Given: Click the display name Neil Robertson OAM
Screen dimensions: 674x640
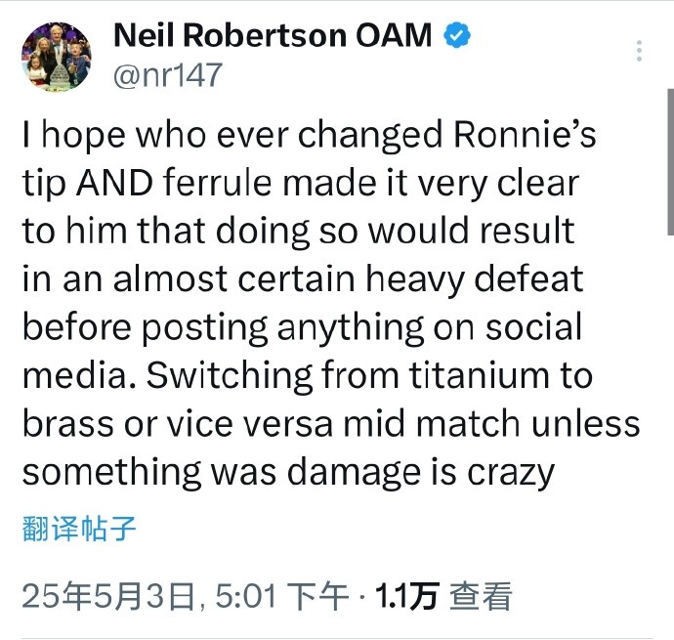Looking at the screenshot, I should click(x=274, y=36).
